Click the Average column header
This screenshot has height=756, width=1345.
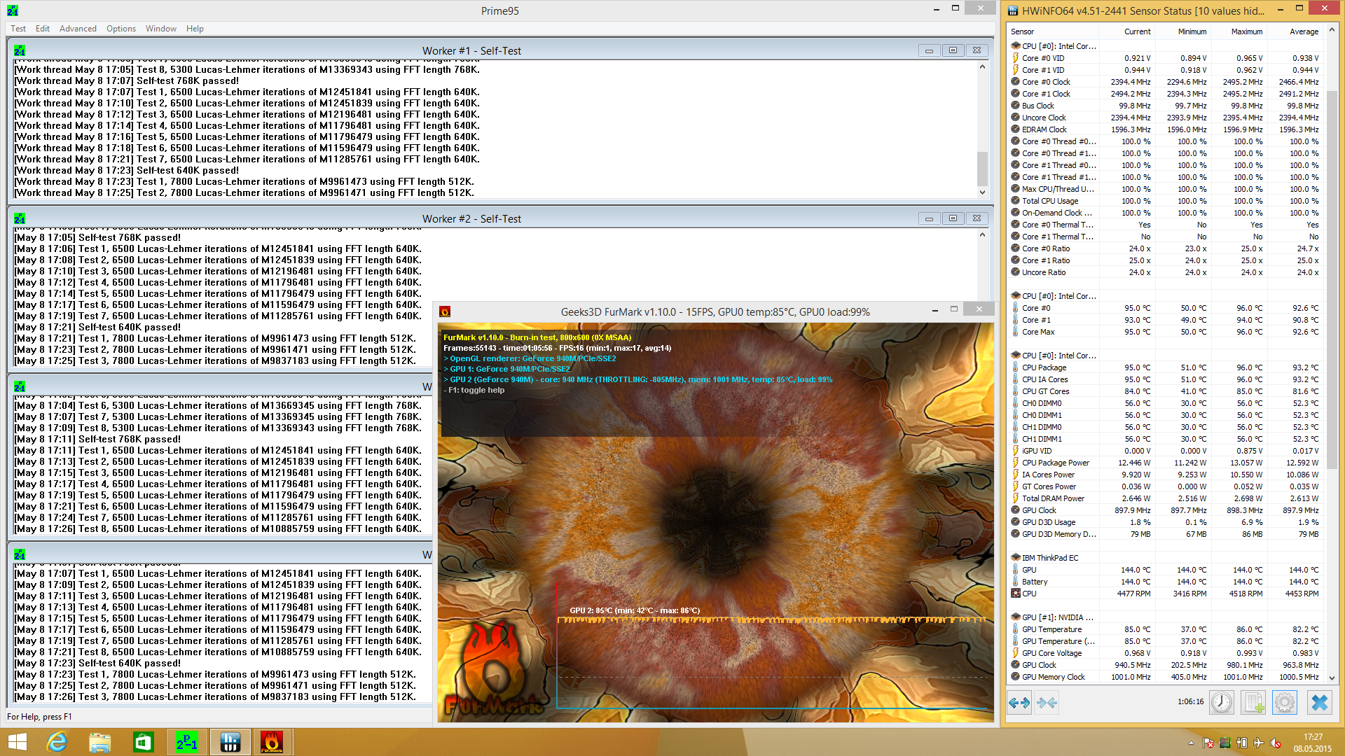click(1295, 31)
